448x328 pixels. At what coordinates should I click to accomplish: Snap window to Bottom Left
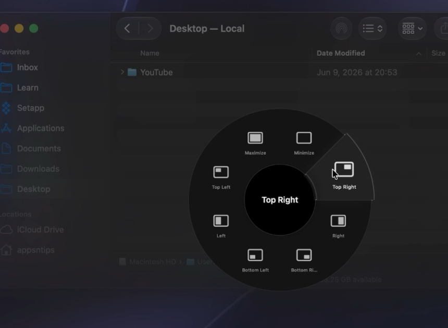pos(255,260)
